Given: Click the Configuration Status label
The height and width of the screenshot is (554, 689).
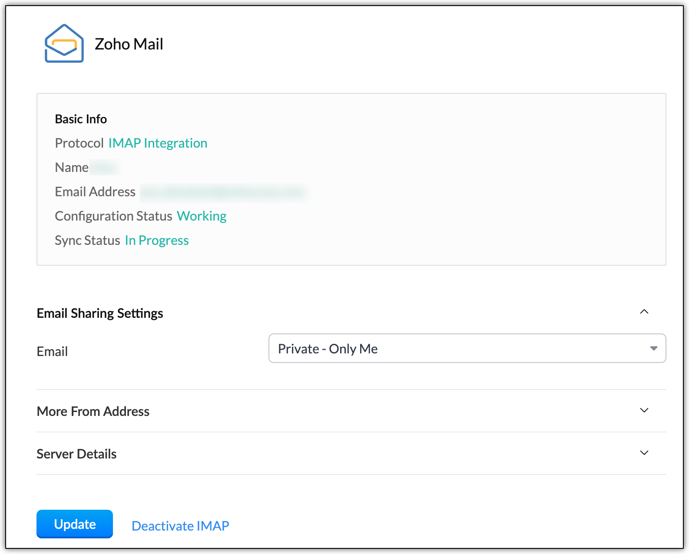Looking at the screenshot, I should coord(114,216).
